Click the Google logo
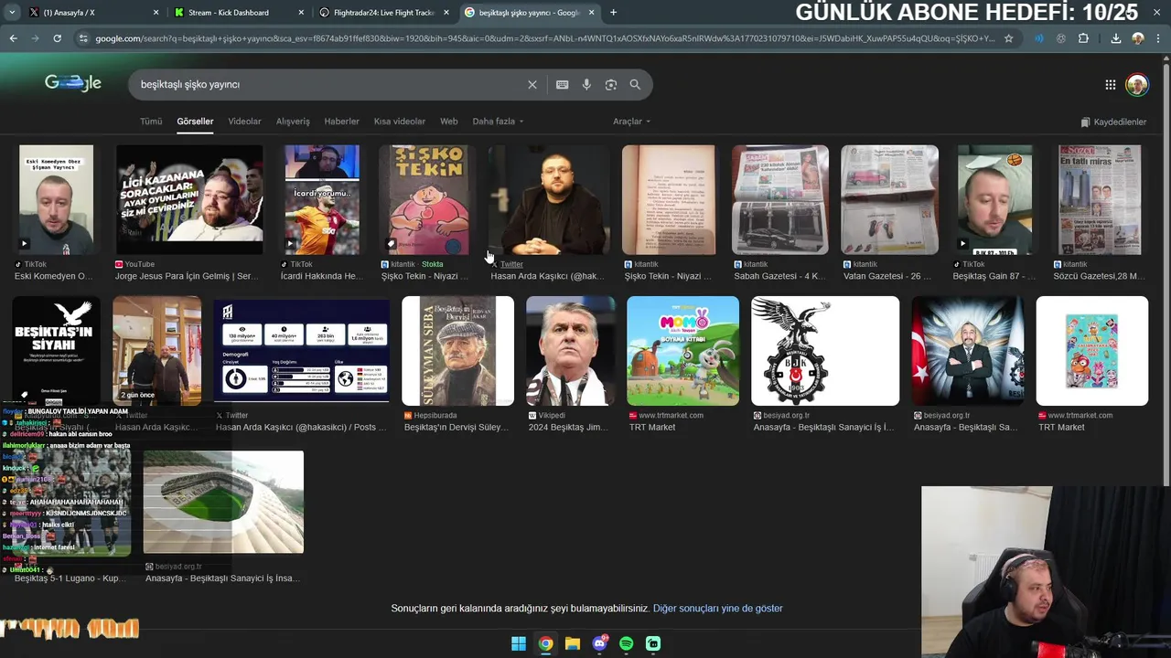Viewport: 1171px width, 658px height. pyautogui.click(x=73, y=83)
